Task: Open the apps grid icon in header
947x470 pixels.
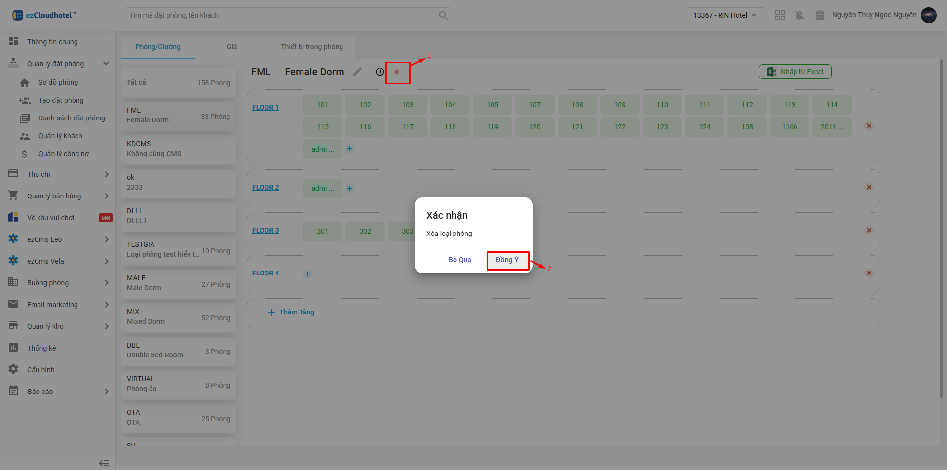Action: (780, 15)
